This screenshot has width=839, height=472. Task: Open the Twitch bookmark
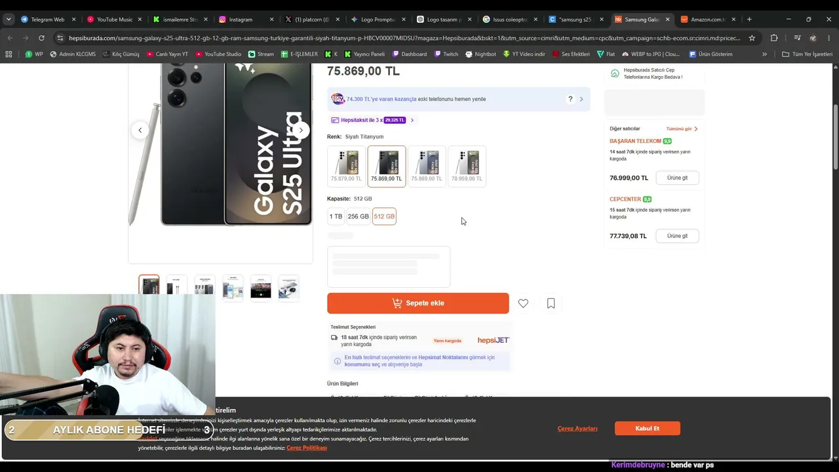tap(446, 54)
